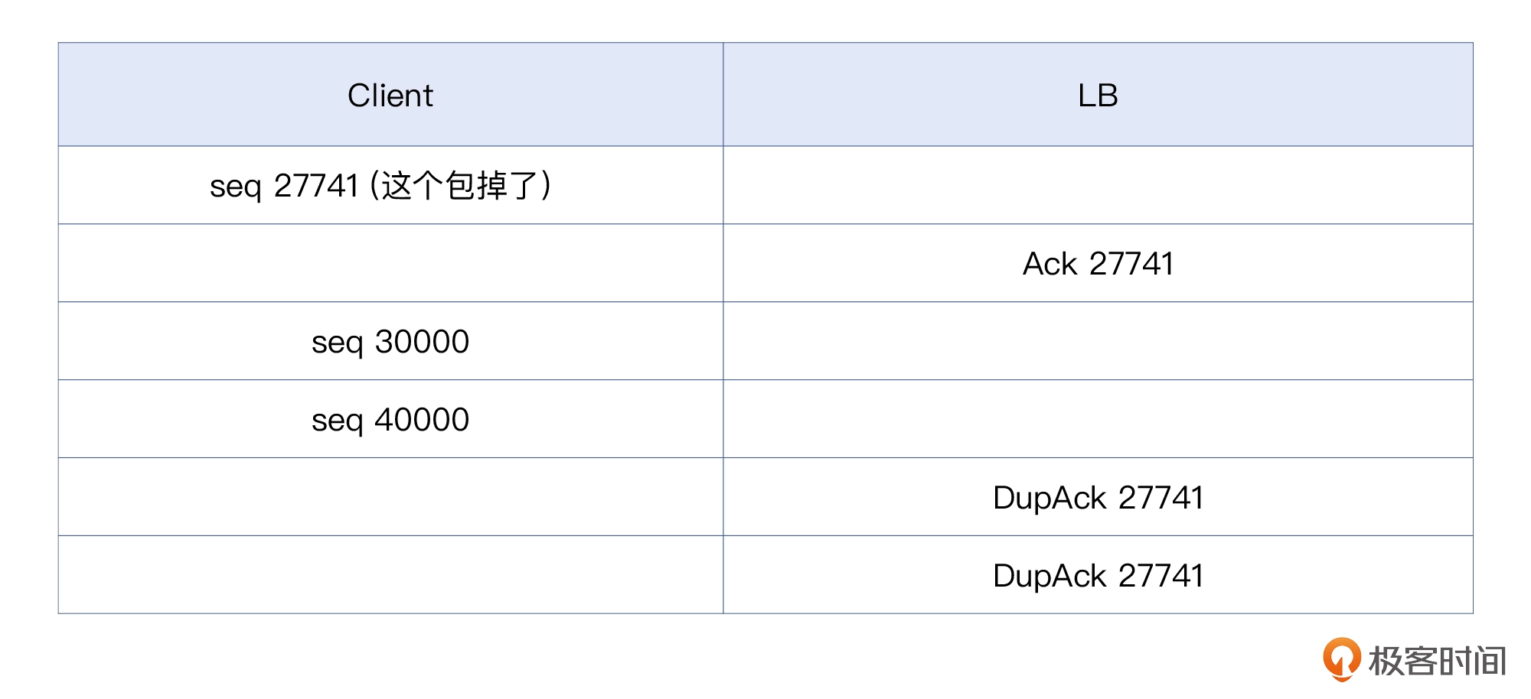Click the 极客时间 watermark text
Image resolution: width=1531 pixels, height=699 pixels.
click(x=1438, y=661)
